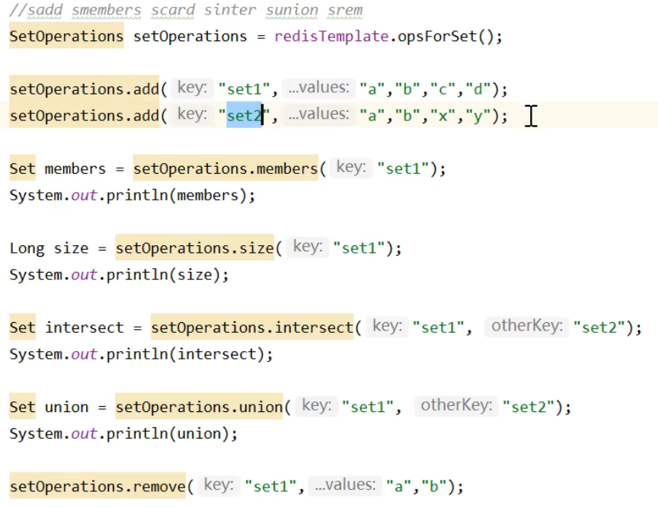
Task: Click the setOperations.intersect method call
Action: tap(251, 327)
